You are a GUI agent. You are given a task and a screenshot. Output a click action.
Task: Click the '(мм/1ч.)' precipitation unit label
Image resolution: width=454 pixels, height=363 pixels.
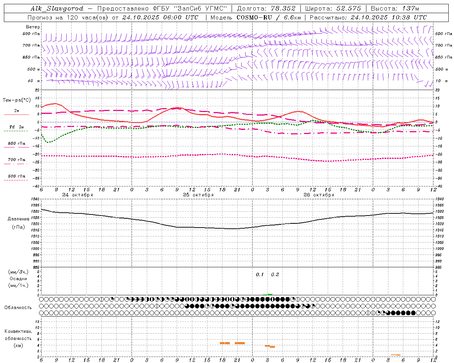point(18,285)
